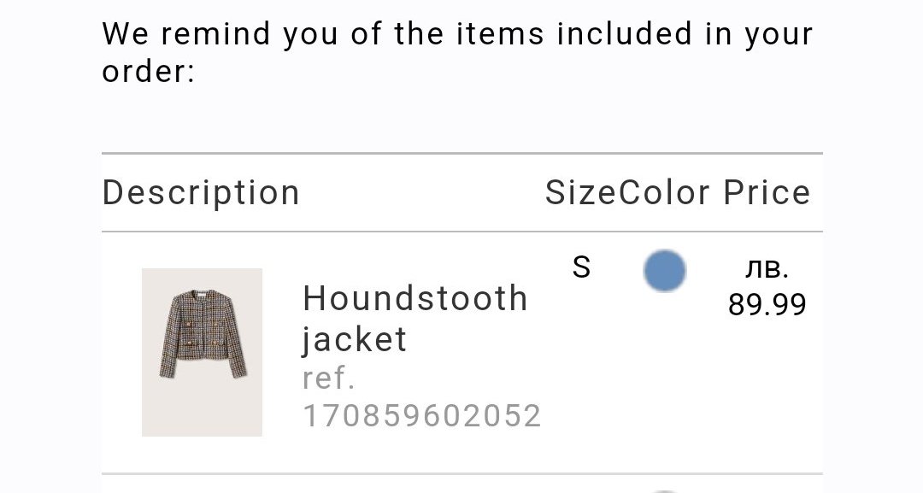Viewport: 923px width, 493px height.
Task: Click the word "included" in the reminder sentence
Action: pos(624,35)
